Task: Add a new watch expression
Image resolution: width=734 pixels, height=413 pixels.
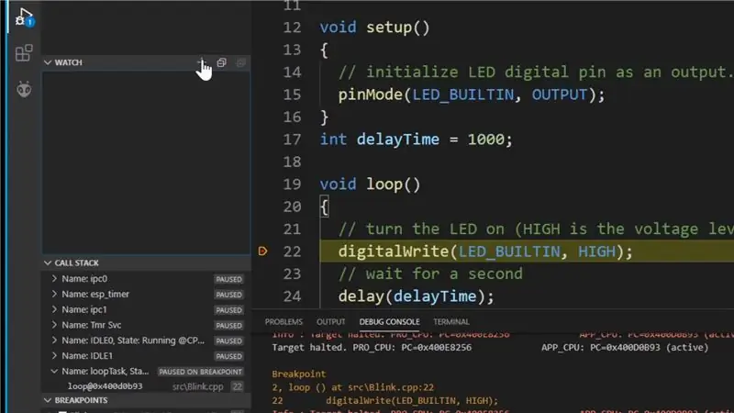Action: click(201, 62)
